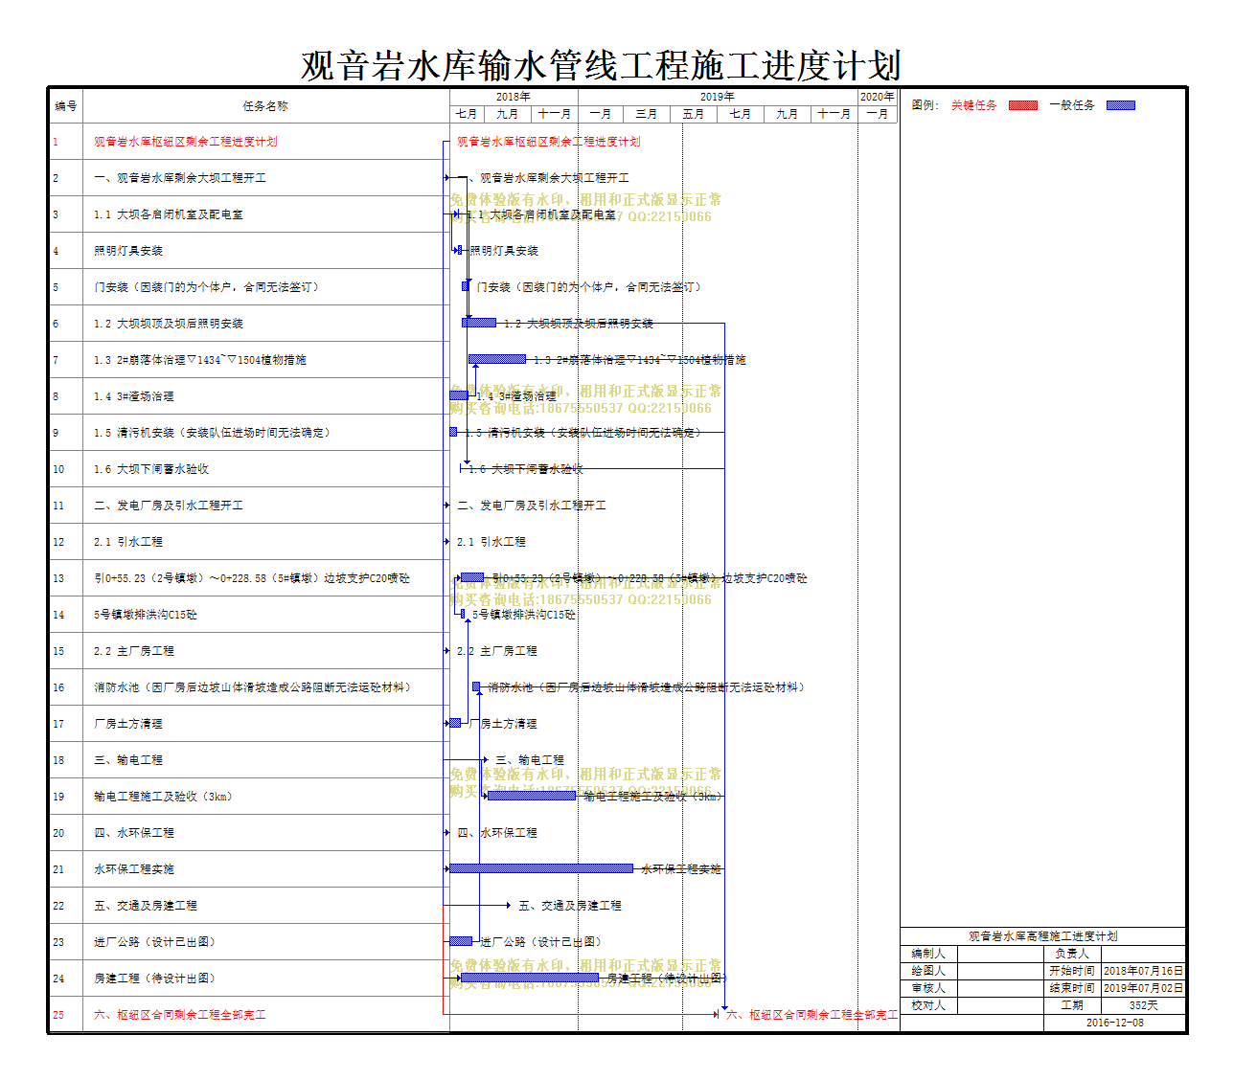Click the blue Gantt bar for 房建工程（待设计出图）
Screen dimensions: 1234x1080
click(x=529, y=978)
